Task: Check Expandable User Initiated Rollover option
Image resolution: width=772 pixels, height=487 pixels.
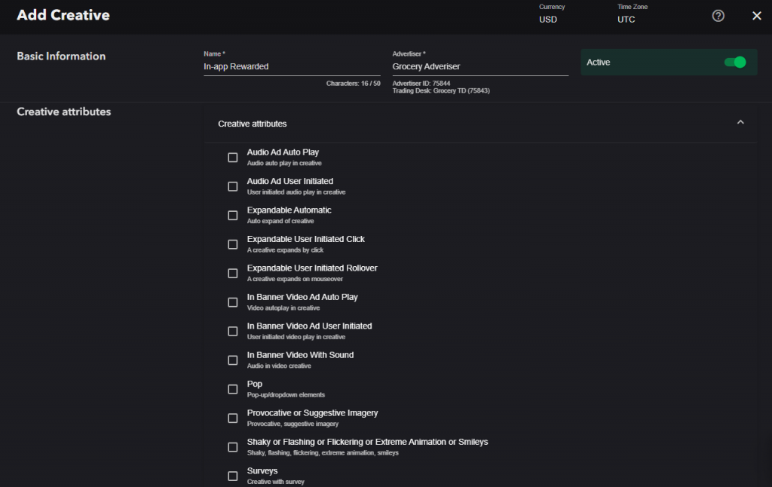Action: tap(233, 273)
